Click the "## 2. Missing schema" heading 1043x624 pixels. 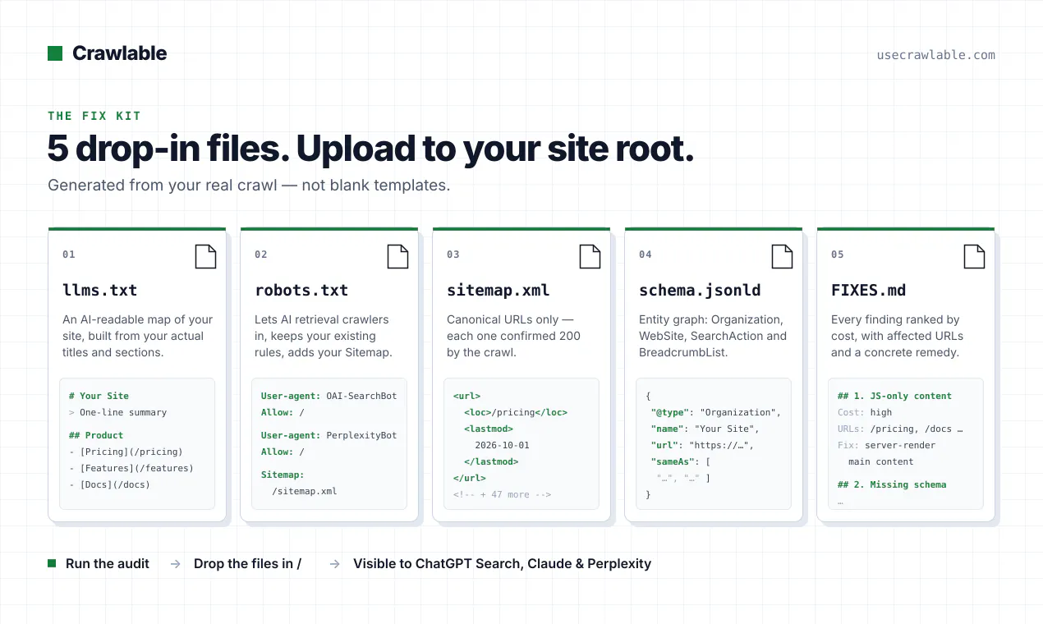click(892, 484)
